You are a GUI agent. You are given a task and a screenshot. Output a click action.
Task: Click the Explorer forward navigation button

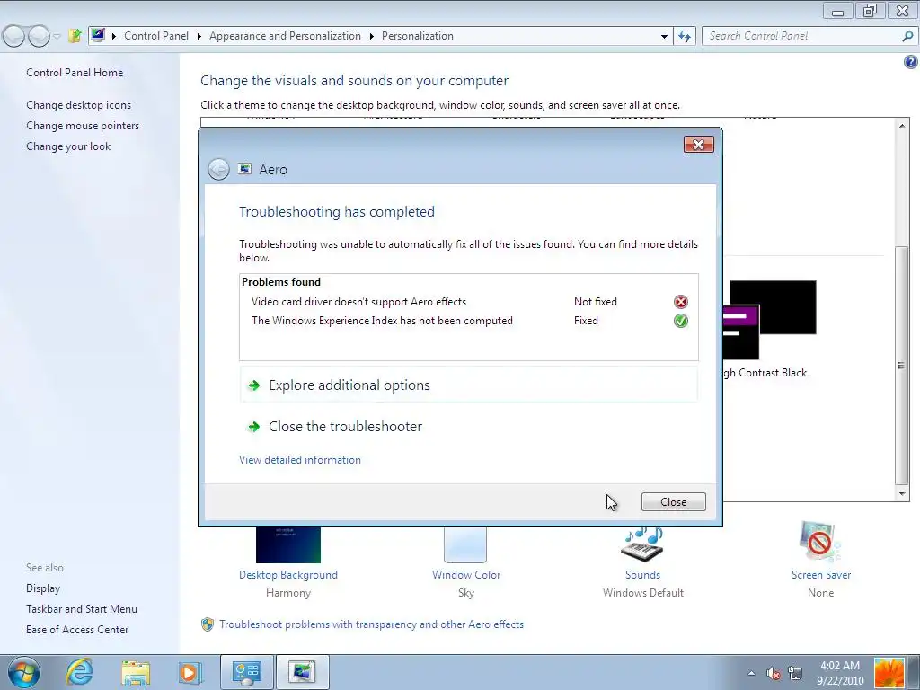(x=39, y=36)
